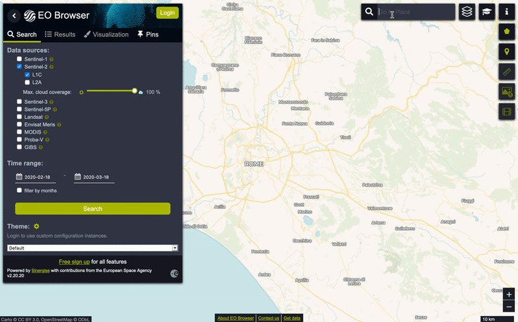Viewport: 518px width, 322px height.
Task: Enable the Sentinel-1 checkbox
Action: pos(19,59)
